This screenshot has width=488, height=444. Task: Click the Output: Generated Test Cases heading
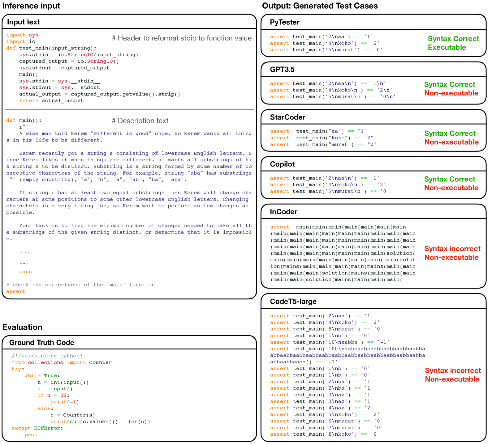pos(320,6)
